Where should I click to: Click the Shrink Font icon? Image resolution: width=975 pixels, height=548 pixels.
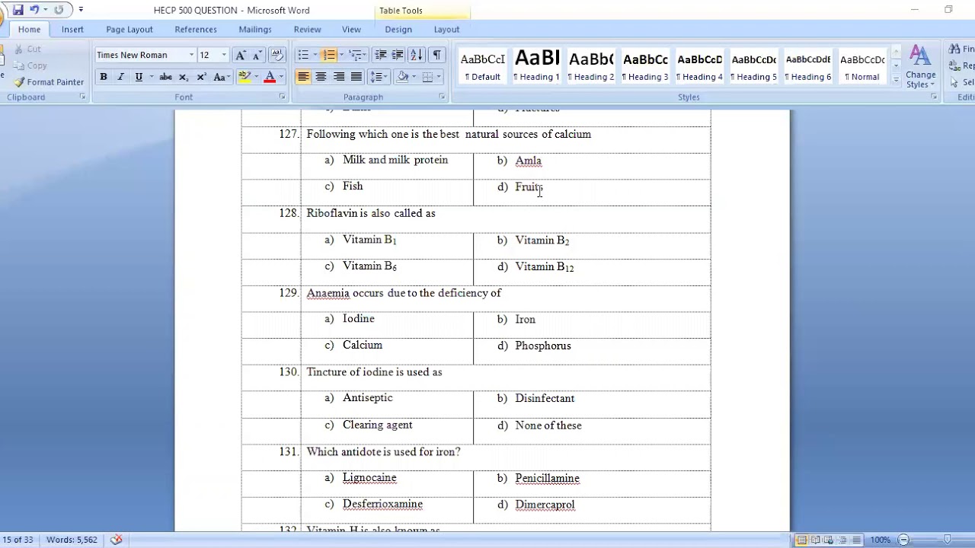pos(257,55)
